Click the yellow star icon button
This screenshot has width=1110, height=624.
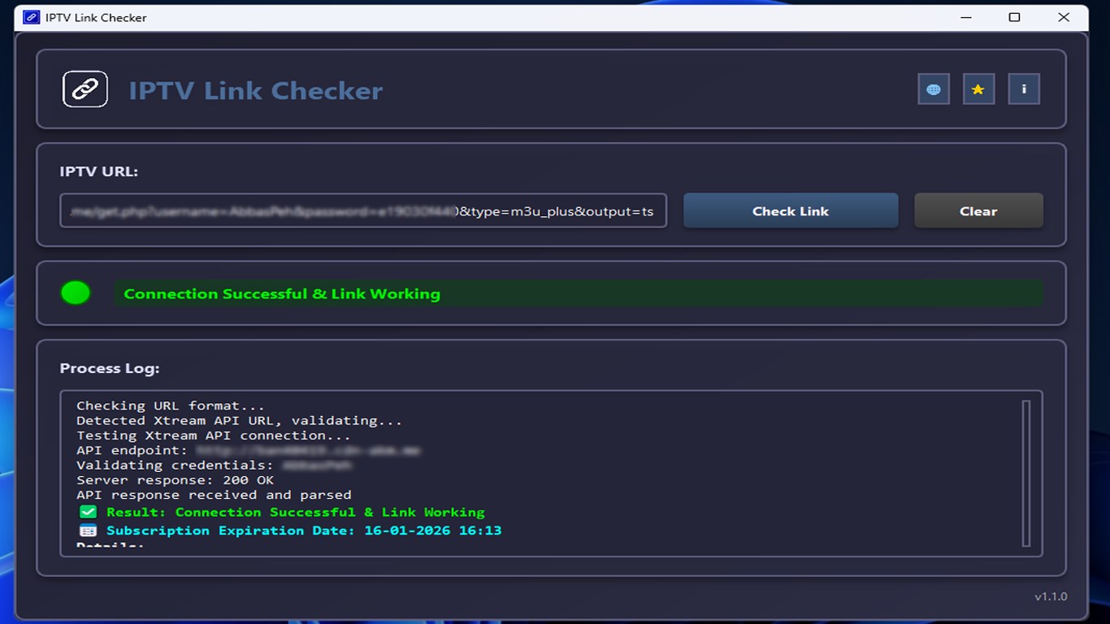pyautogui.click(x=978, y=89)
